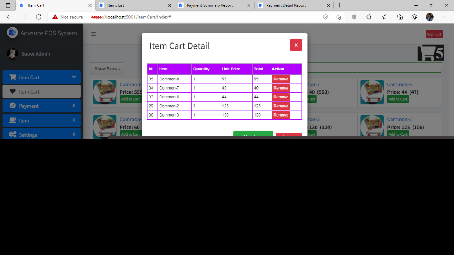The width and height of the screenshot is (454, 255).
Task: Open the Common-6 product link
Action: (399, 84)
